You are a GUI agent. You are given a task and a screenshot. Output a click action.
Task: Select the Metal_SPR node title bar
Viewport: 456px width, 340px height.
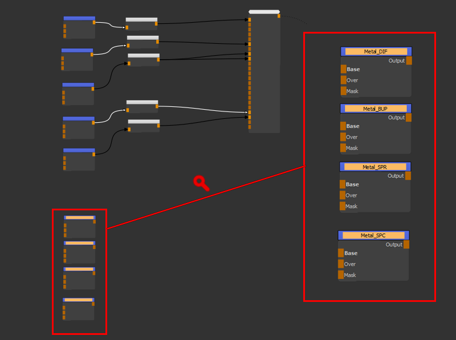point(375,167)
